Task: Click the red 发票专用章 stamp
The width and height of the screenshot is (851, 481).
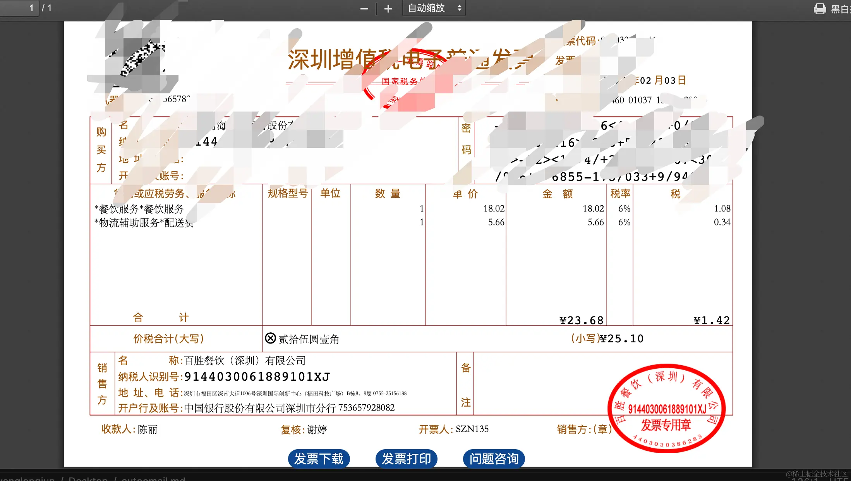Action: (666, 408)
